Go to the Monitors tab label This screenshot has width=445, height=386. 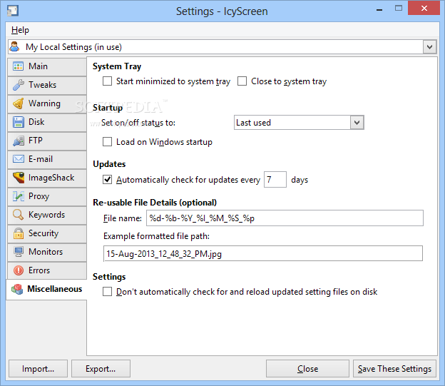(x=46, y=252)
